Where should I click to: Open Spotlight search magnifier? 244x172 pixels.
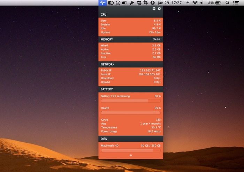(228, 3)
